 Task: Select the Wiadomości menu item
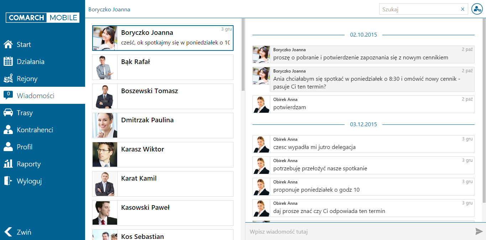[x=42, y=96]
